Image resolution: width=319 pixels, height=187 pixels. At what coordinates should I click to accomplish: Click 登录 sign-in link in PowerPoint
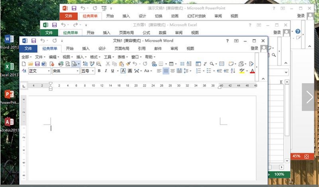pyautogui.click(x=301, y=16)
